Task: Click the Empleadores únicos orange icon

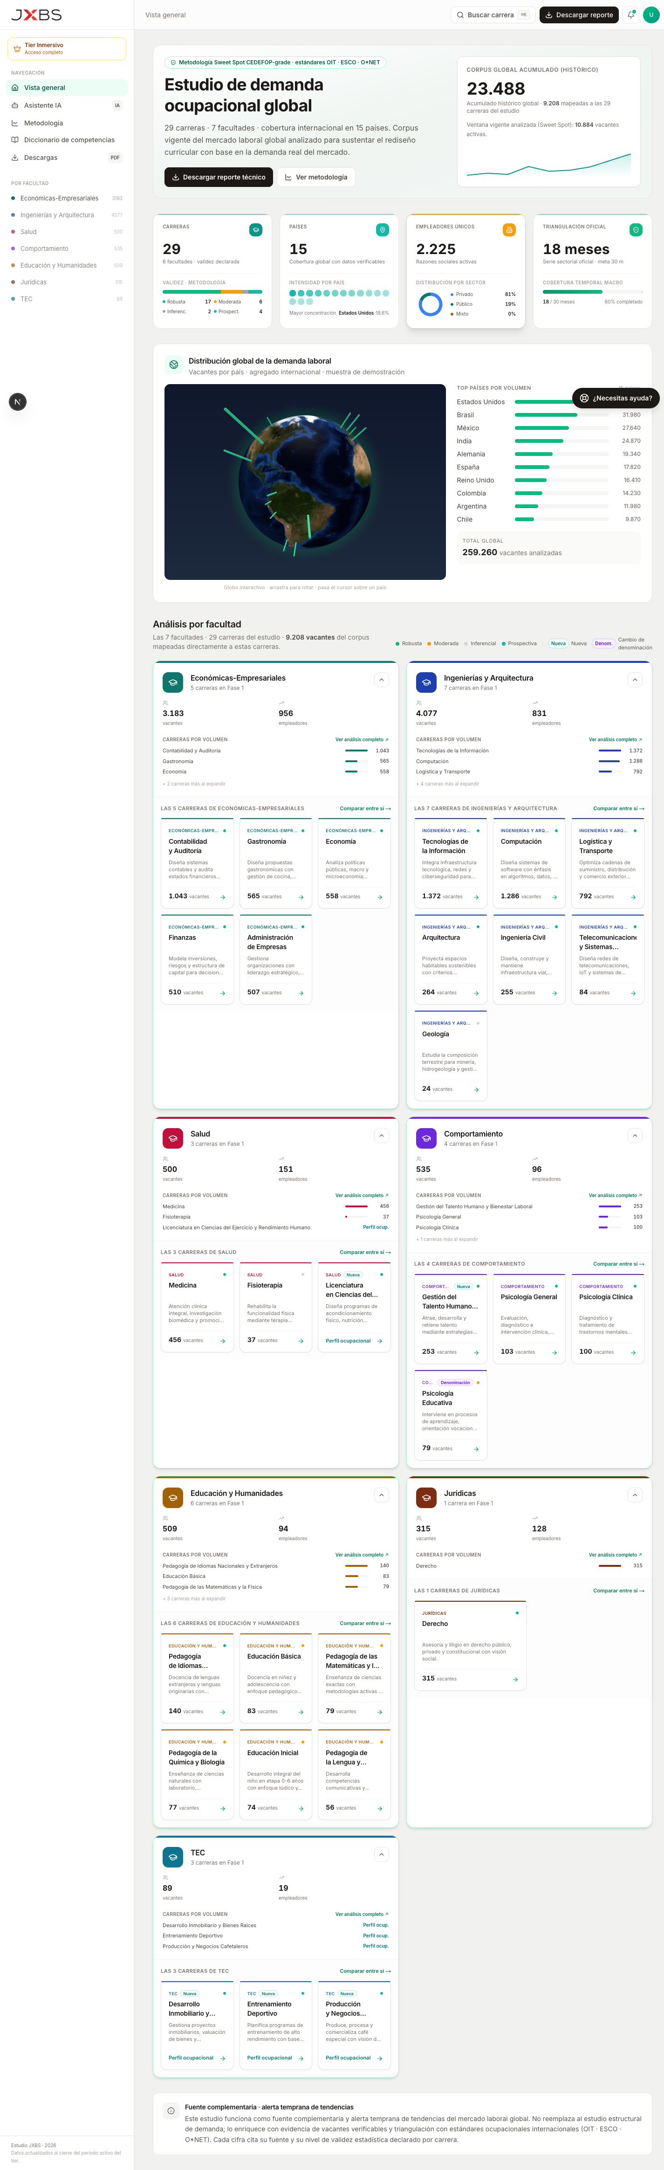Action: [509, 230]
